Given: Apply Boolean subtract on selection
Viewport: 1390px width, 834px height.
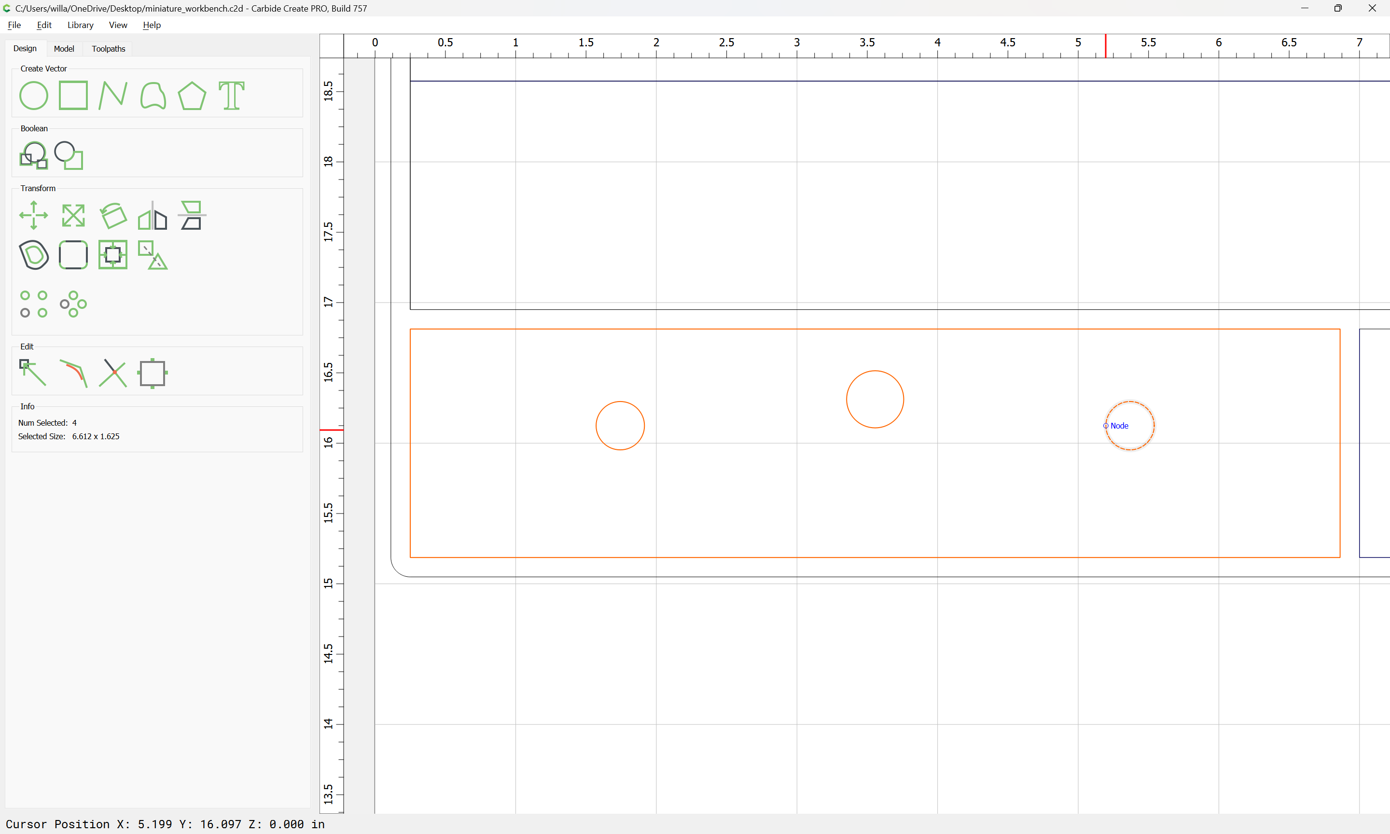Looking at the screenshot, I should point(69,155).
